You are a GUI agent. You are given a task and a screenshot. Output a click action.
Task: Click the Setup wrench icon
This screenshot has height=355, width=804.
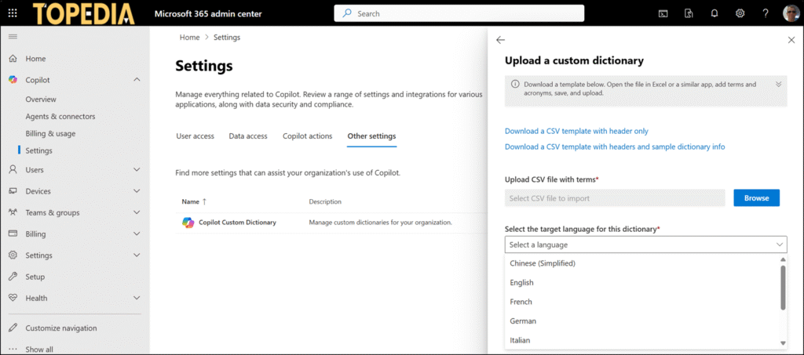pos(13,277)
